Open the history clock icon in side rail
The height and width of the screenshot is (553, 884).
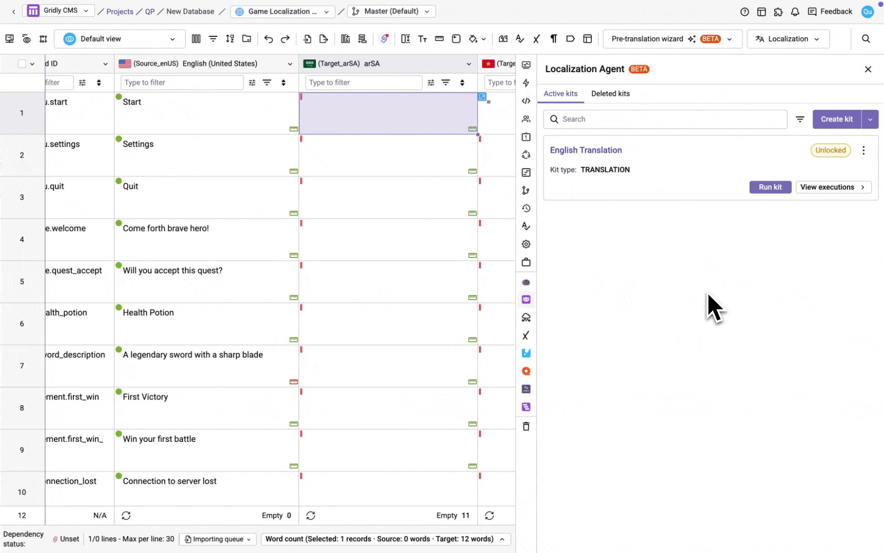tap(526, 208)
